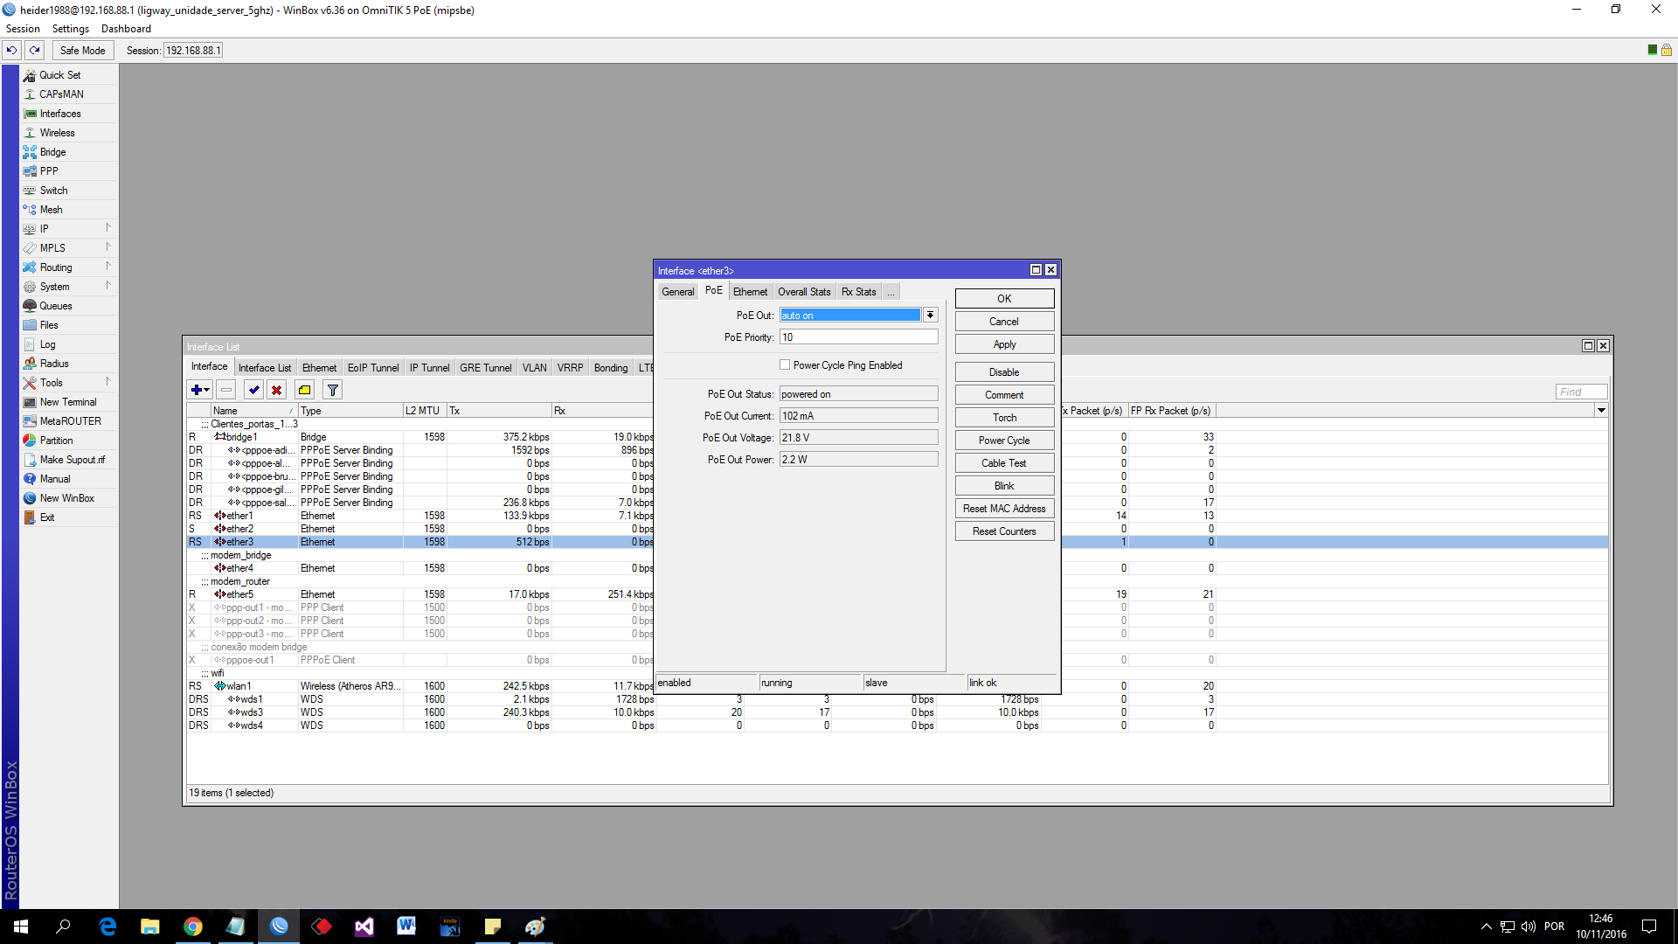Click the undo arrow icon
This screenshot has height=944, width=1678.
pos(12,50)
